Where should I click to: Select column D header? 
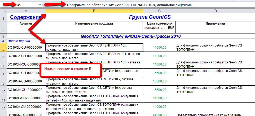click(x=215, y=11)
